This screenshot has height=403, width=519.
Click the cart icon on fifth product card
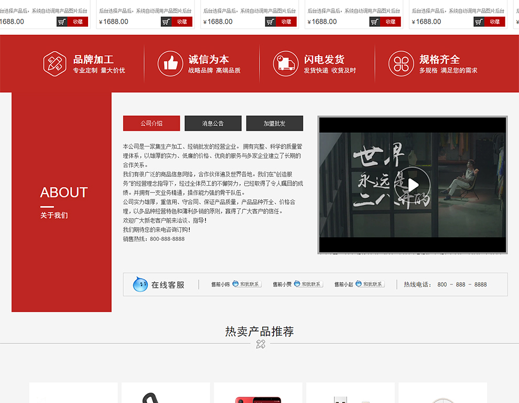tap(479, 22)
